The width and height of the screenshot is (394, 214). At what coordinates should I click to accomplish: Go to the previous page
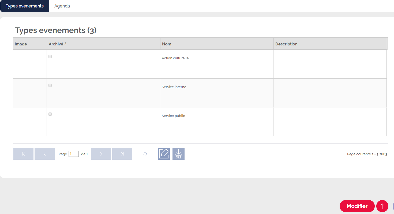pyautogui.click(x=44, y=154)
